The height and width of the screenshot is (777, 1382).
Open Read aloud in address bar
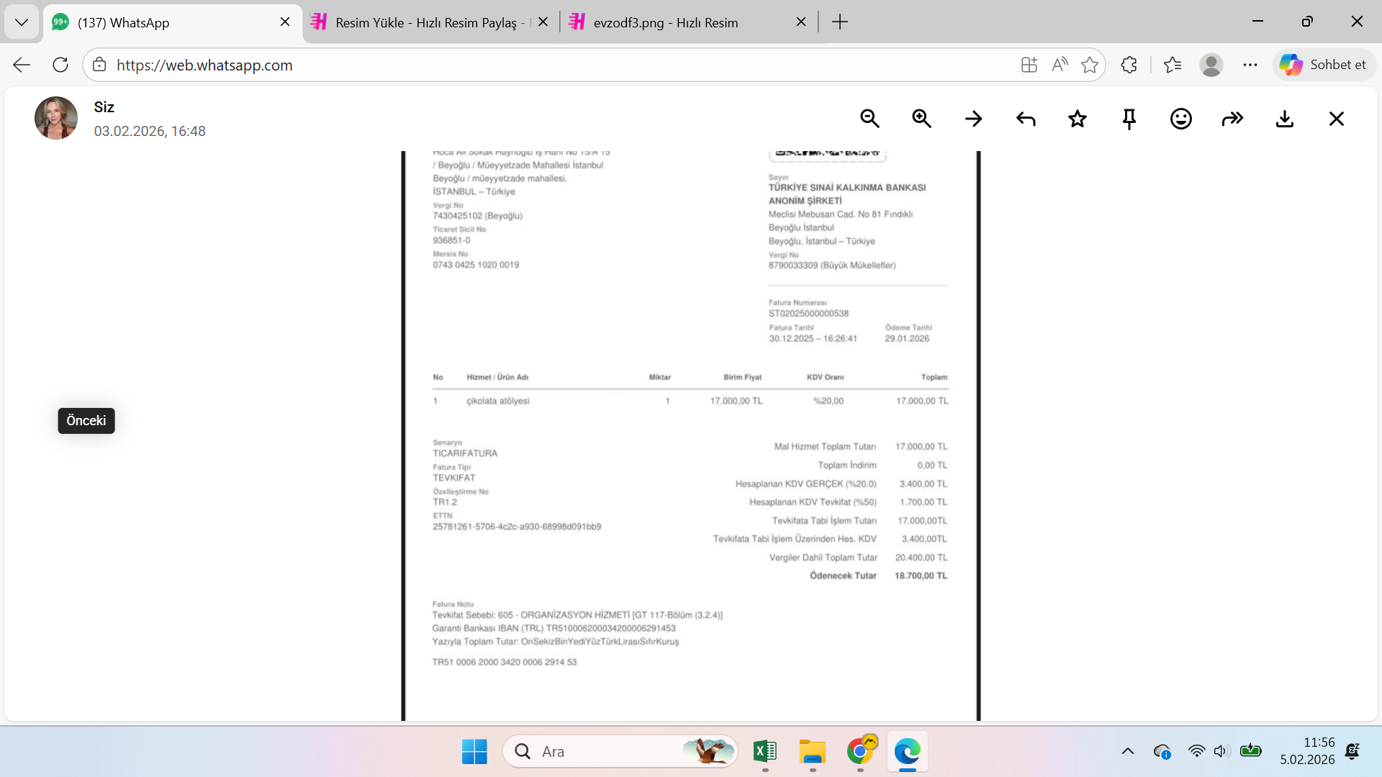(1060, 65)
